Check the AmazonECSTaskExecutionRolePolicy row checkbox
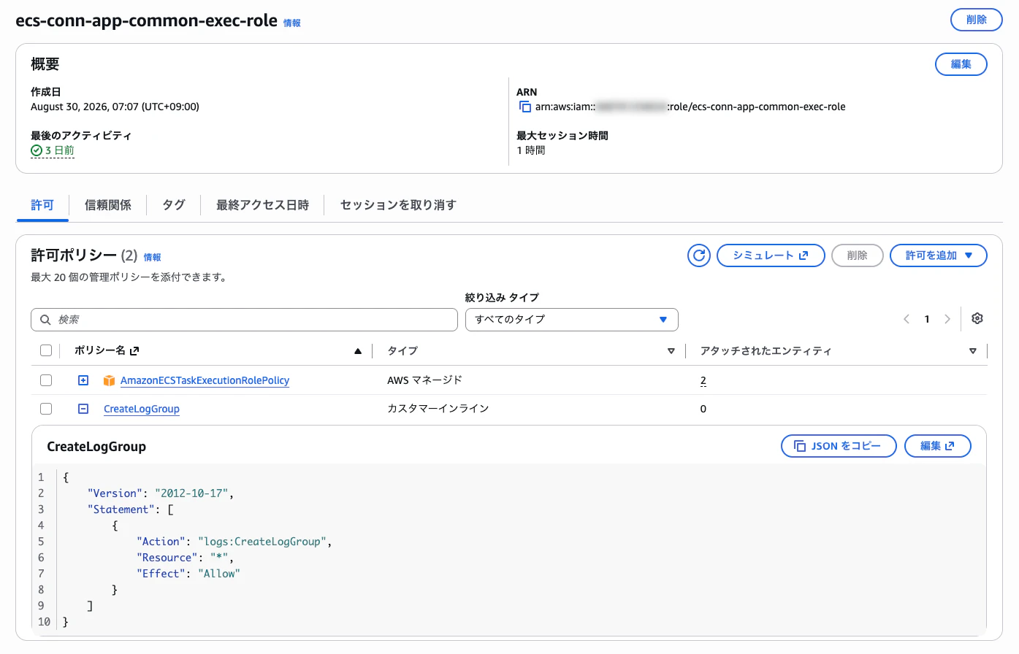The image size is (1019, 654). tap(46, 380)
